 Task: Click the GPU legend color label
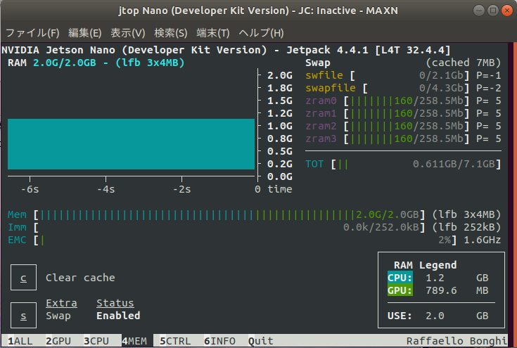[400, 290]
